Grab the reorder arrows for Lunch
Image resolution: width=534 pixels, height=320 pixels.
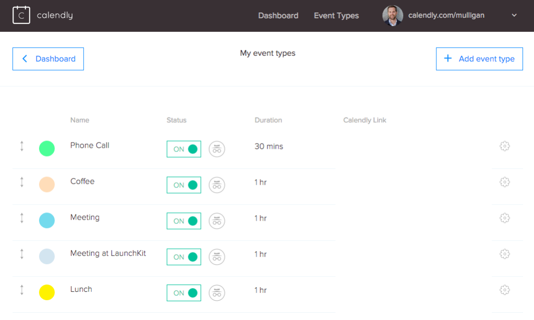(x=22, y=290)
